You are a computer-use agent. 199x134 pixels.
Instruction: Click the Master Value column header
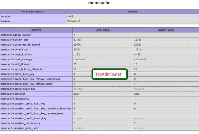(166, 30)
